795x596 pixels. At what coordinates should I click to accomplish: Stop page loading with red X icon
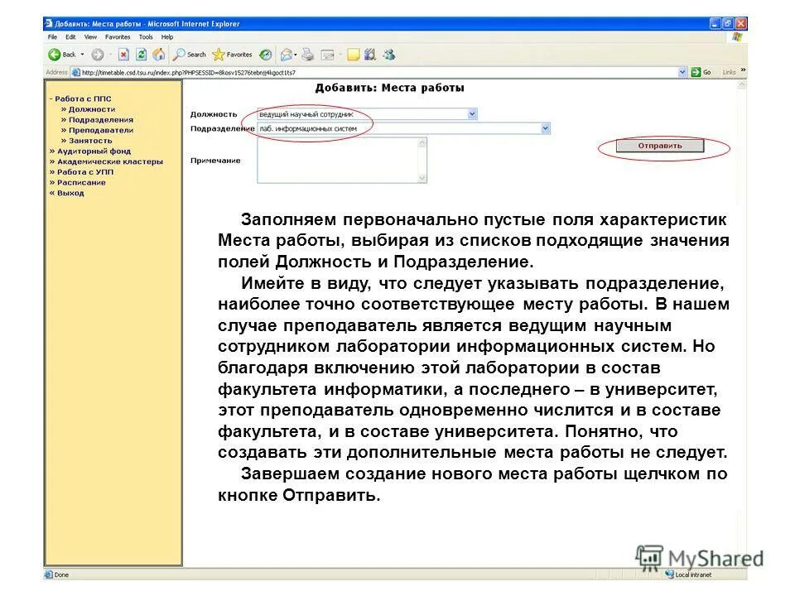pos(123,55)
